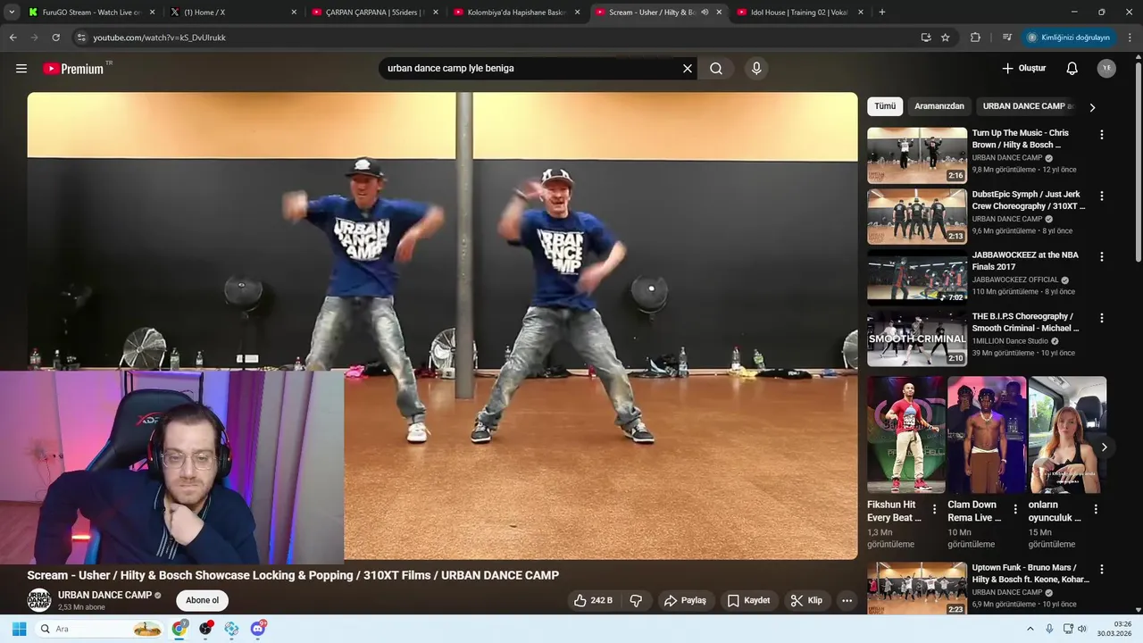
Task: Select the URBAN DANCE CAMP filter chip
Action: tap(1028, 106)
